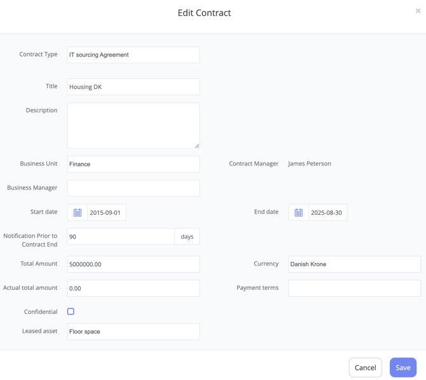Click the Cancel button

[x=366, y=367]
